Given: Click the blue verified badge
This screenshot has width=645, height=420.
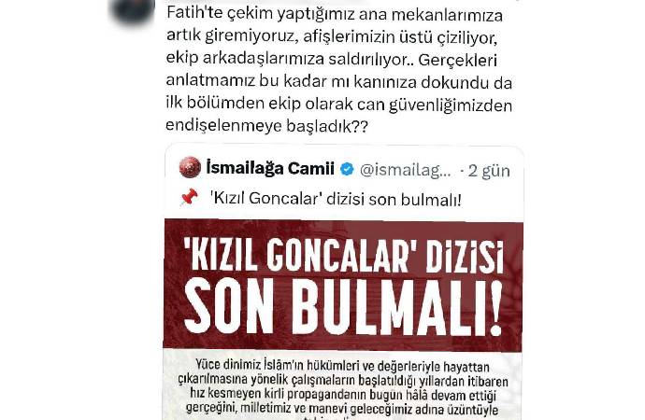Looking at the screenshot, I should 347,169.
